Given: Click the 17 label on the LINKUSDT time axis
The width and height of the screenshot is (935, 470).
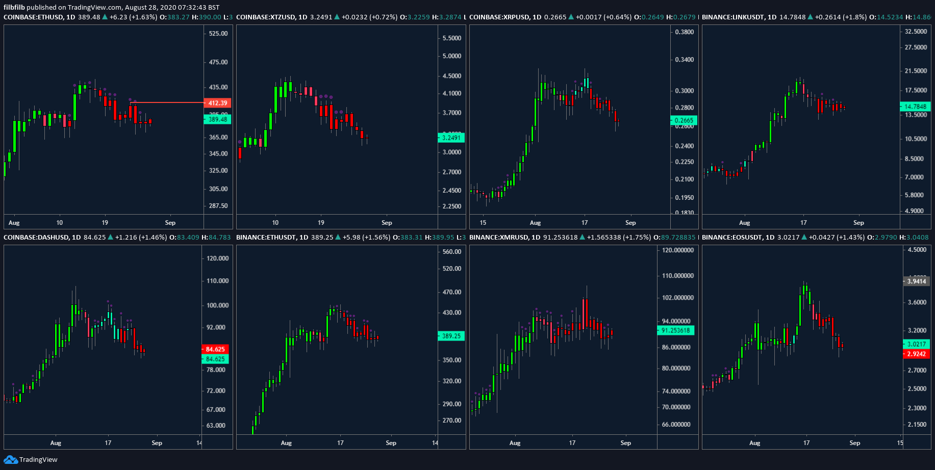Looking at the screenshot, I should click(x=803, y=223).
